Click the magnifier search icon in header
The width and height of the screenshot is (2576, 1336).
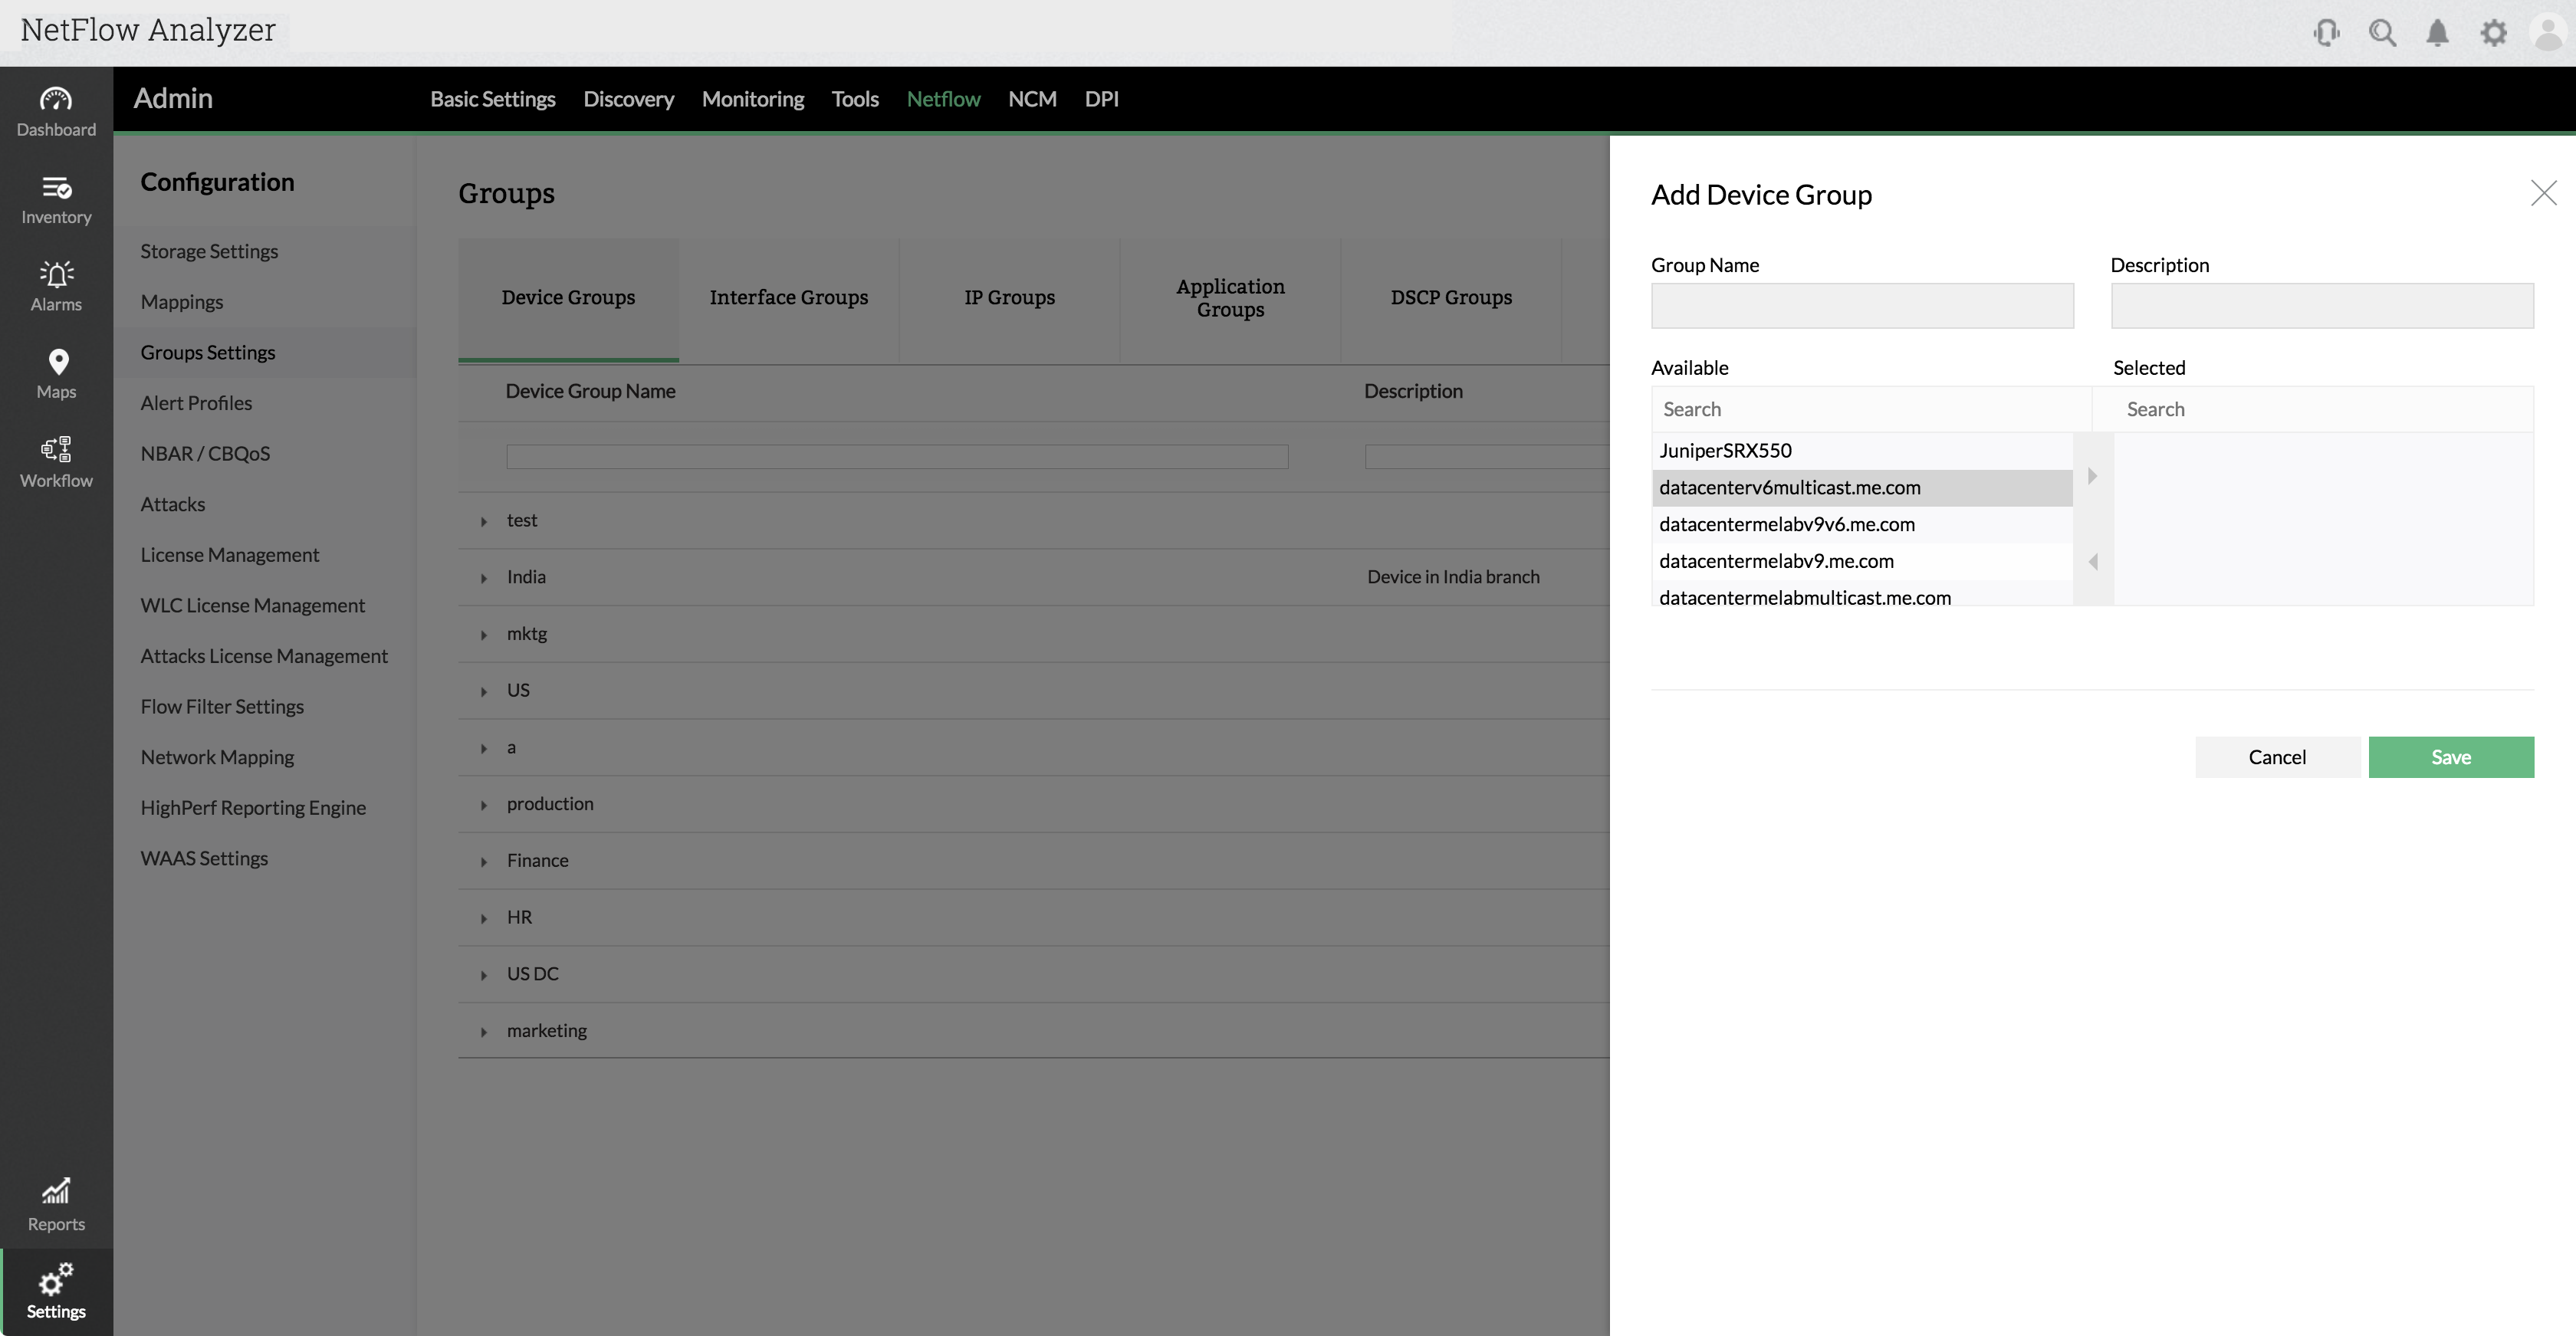[2382, 33]
